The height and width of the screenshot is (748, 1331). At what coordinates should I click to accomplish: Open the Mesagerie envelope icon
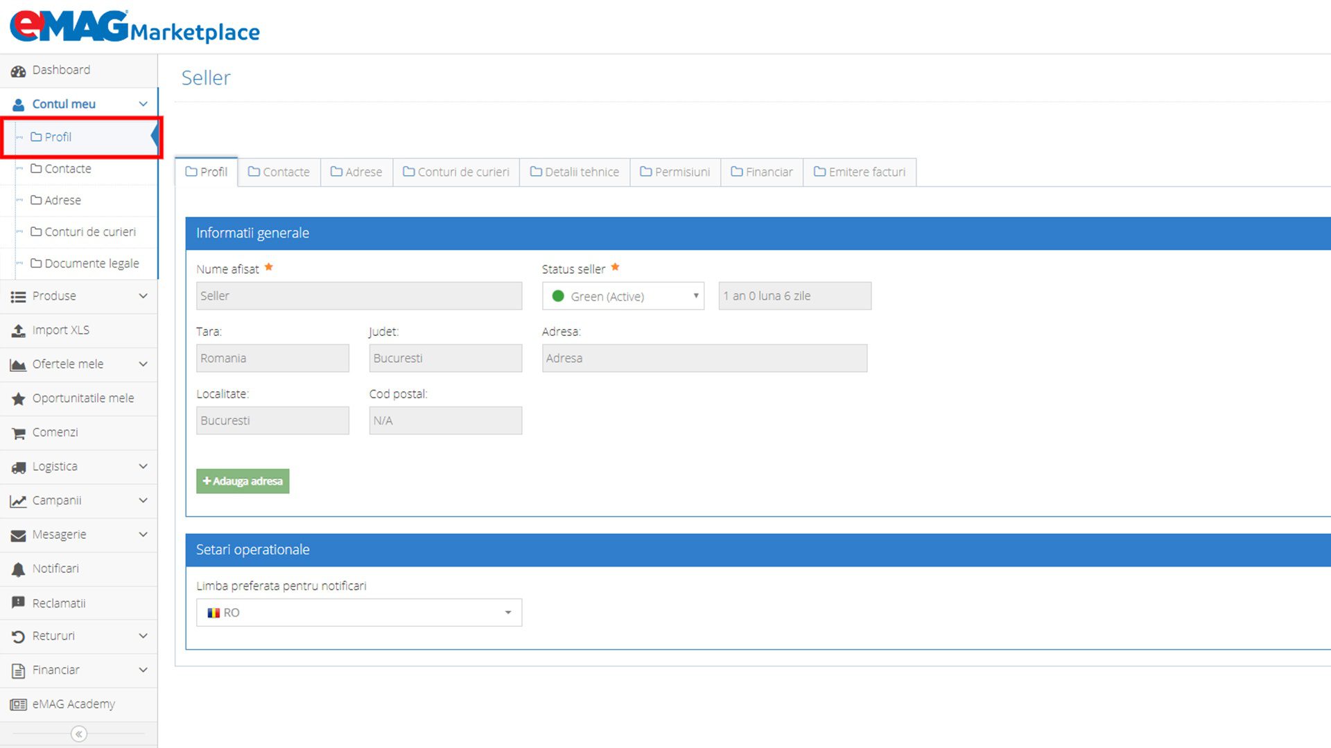(18, 534)
